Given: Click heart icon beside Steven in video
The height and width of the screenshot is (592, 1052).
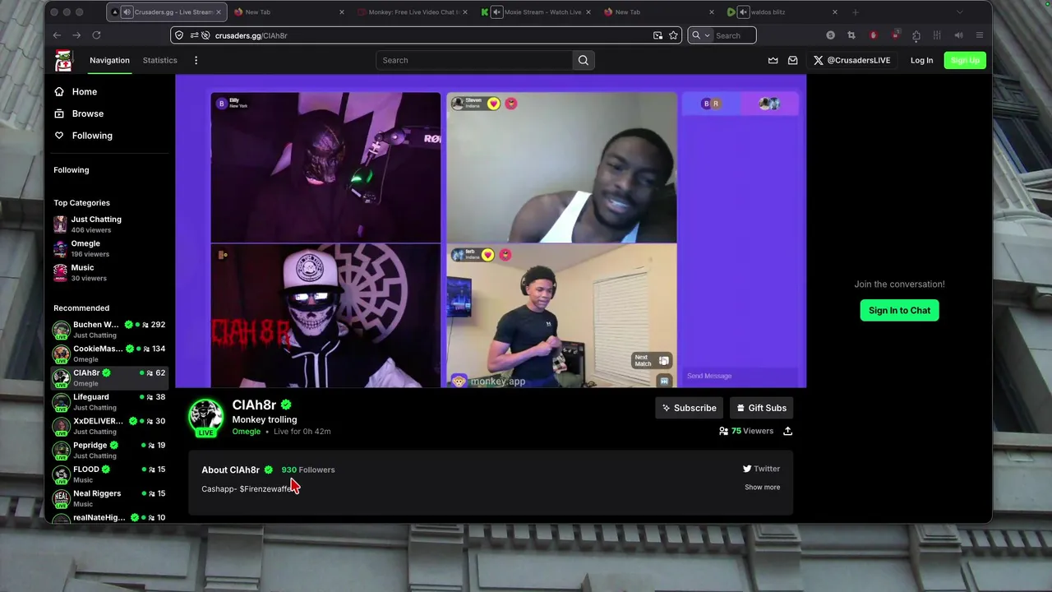Looking at the screenshot, I should pos(493,104).
